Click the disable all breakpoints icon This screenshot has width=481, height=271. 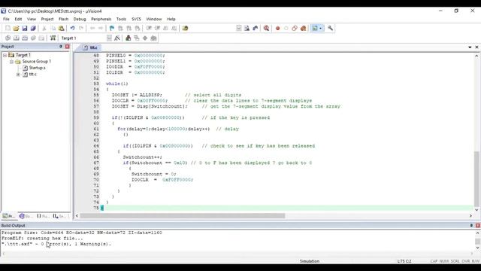click(x=295, y=29)
